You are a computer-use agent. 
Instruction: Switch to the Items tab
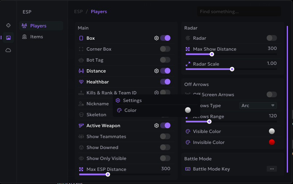tap(36, 37)
